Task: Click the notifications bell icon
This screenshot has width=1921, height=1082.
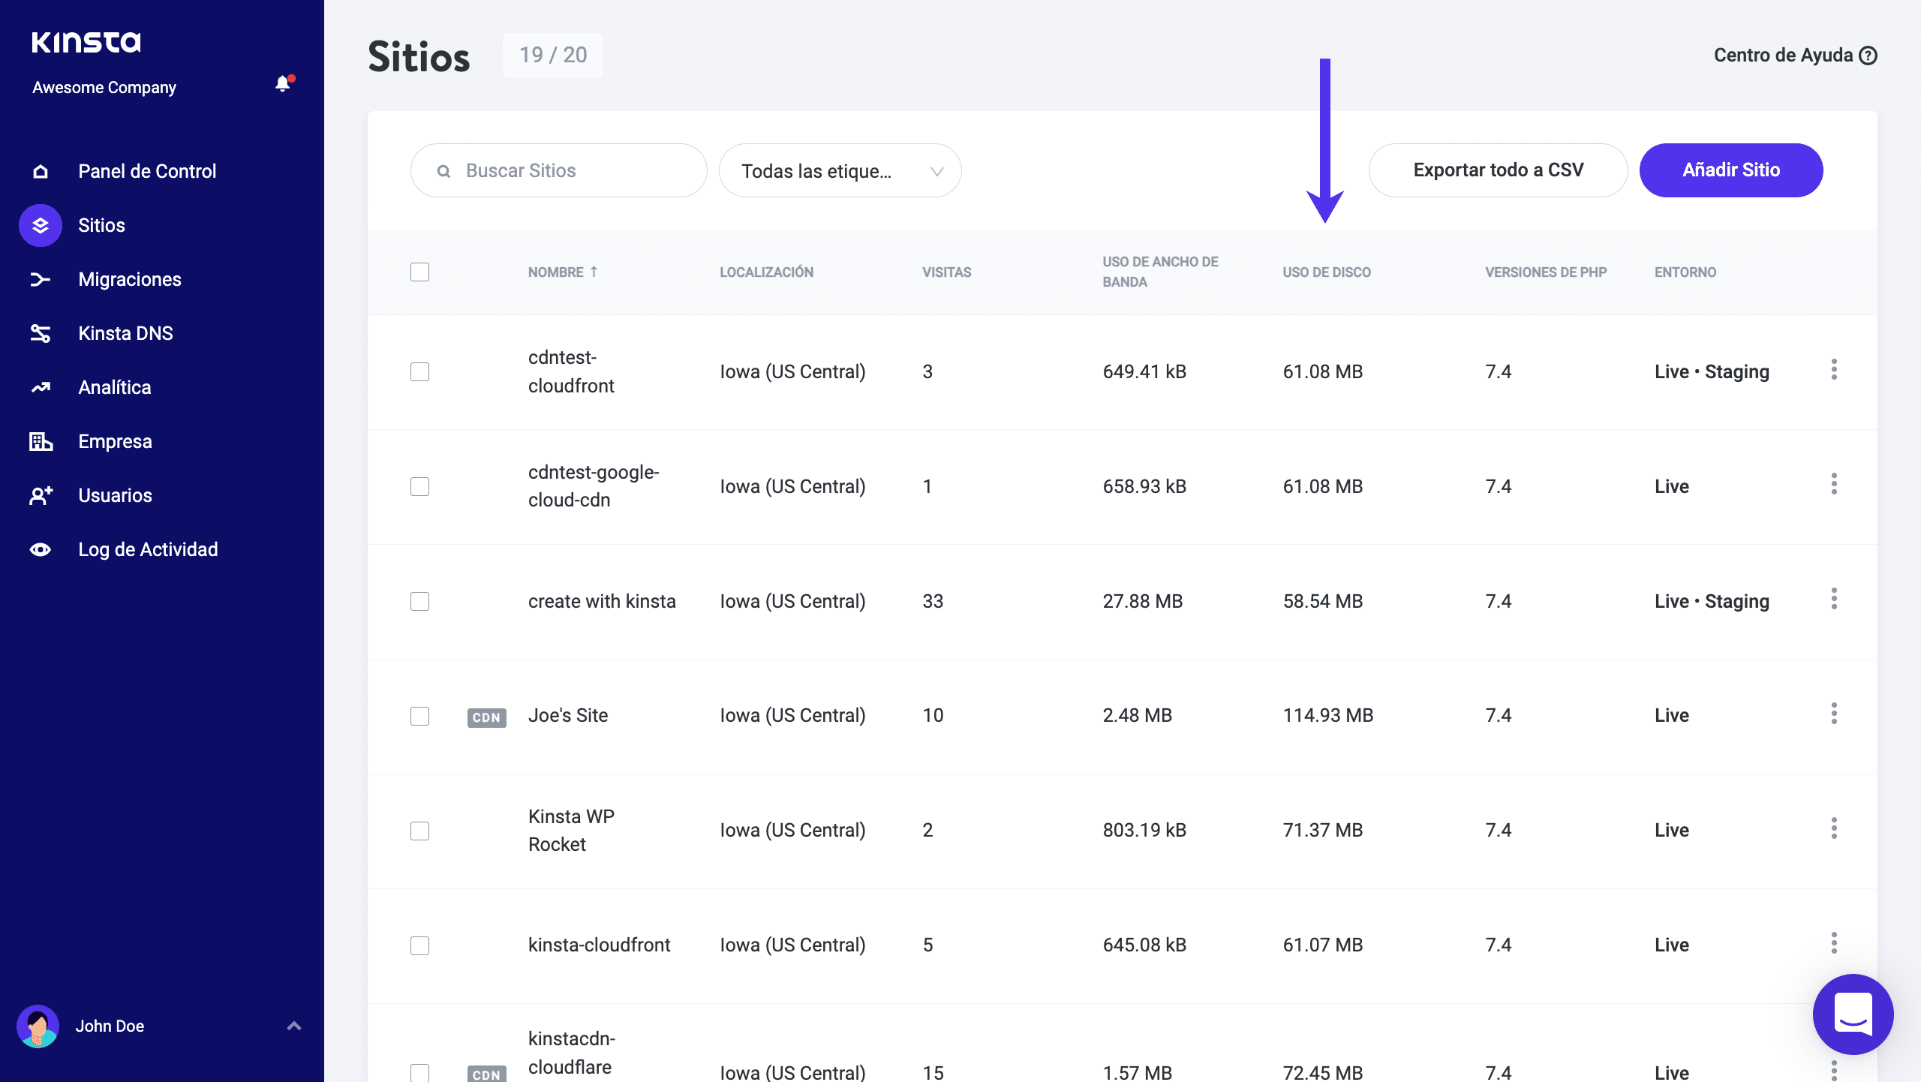Action: tap(282, 84)
